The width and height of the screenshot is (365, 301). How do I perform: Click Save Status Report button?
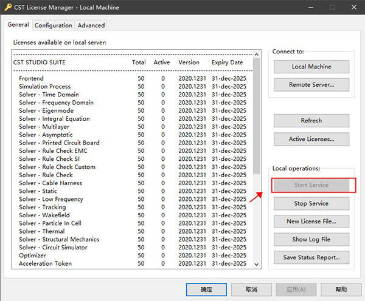311,257
